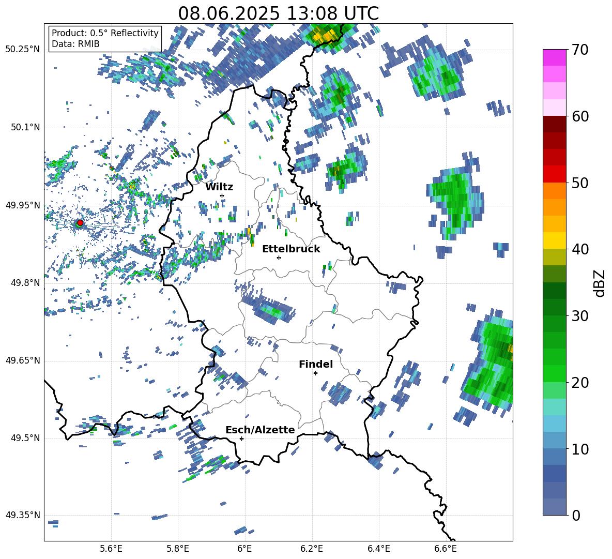Viewport: 612px width, 559px height.
Task: Click the 'Product: 0.5° Reflectivity' text
Action: coord(105,33)
